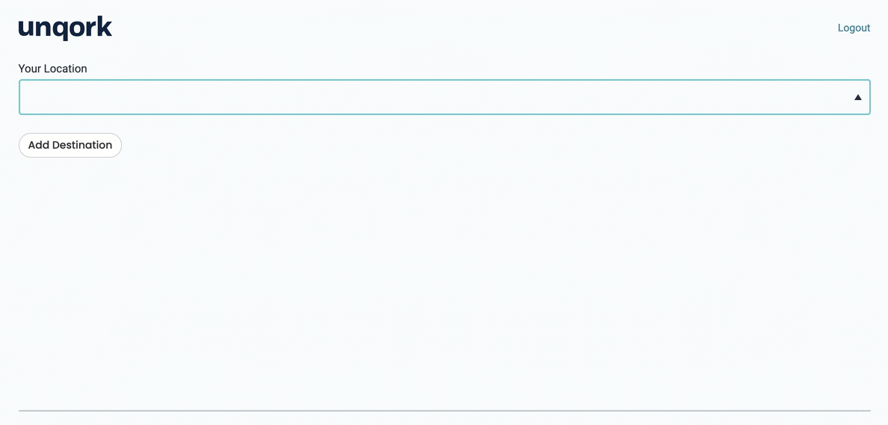This screenshot has width=888, height=425.
Task: Toggle the Your Location dropdown caret
Action: click(x=857, y=97)
